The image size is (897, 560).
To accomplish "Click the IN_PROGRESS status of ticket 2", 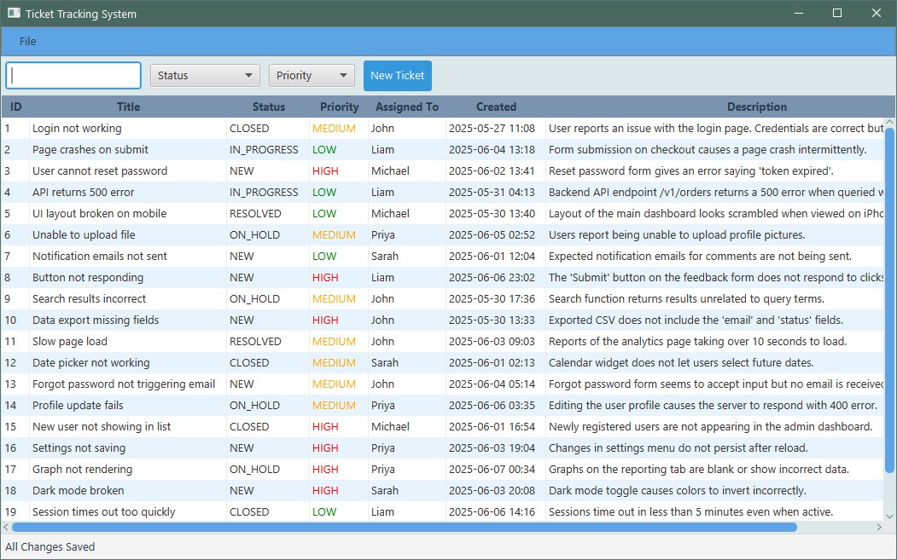I will pyautogui.click(x=264, y=150).
